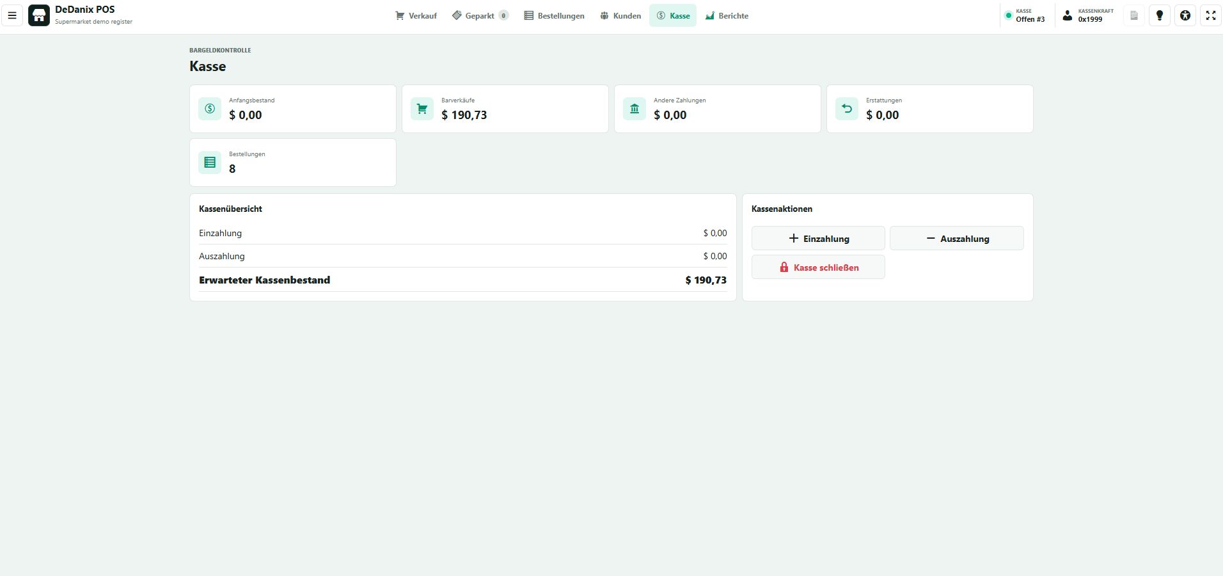Click the green Kasse status dot

click(x=1009, y=15)
